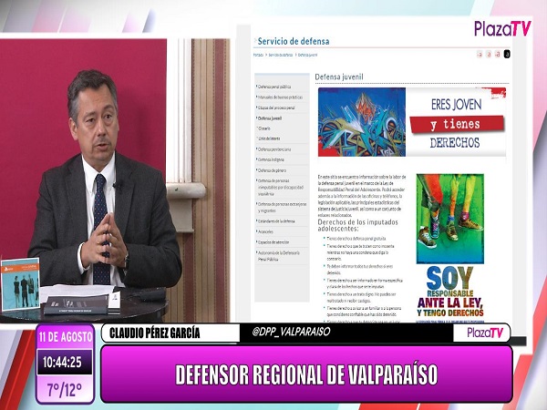Click the PlazaTV logo in lower bar
Viewport: 547px width, 410px height.
[x=485, y=333]
